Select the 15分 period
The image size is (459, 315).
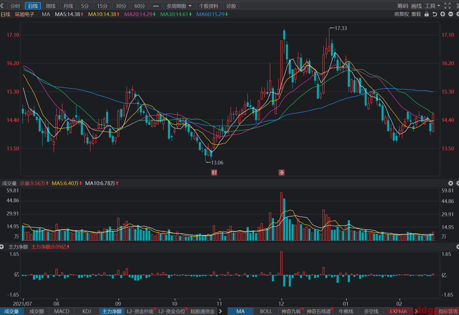102,6
